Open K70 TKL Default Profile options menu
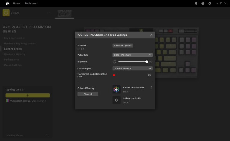This screenshot has height=141, width=230. click(x=151, y=87)
